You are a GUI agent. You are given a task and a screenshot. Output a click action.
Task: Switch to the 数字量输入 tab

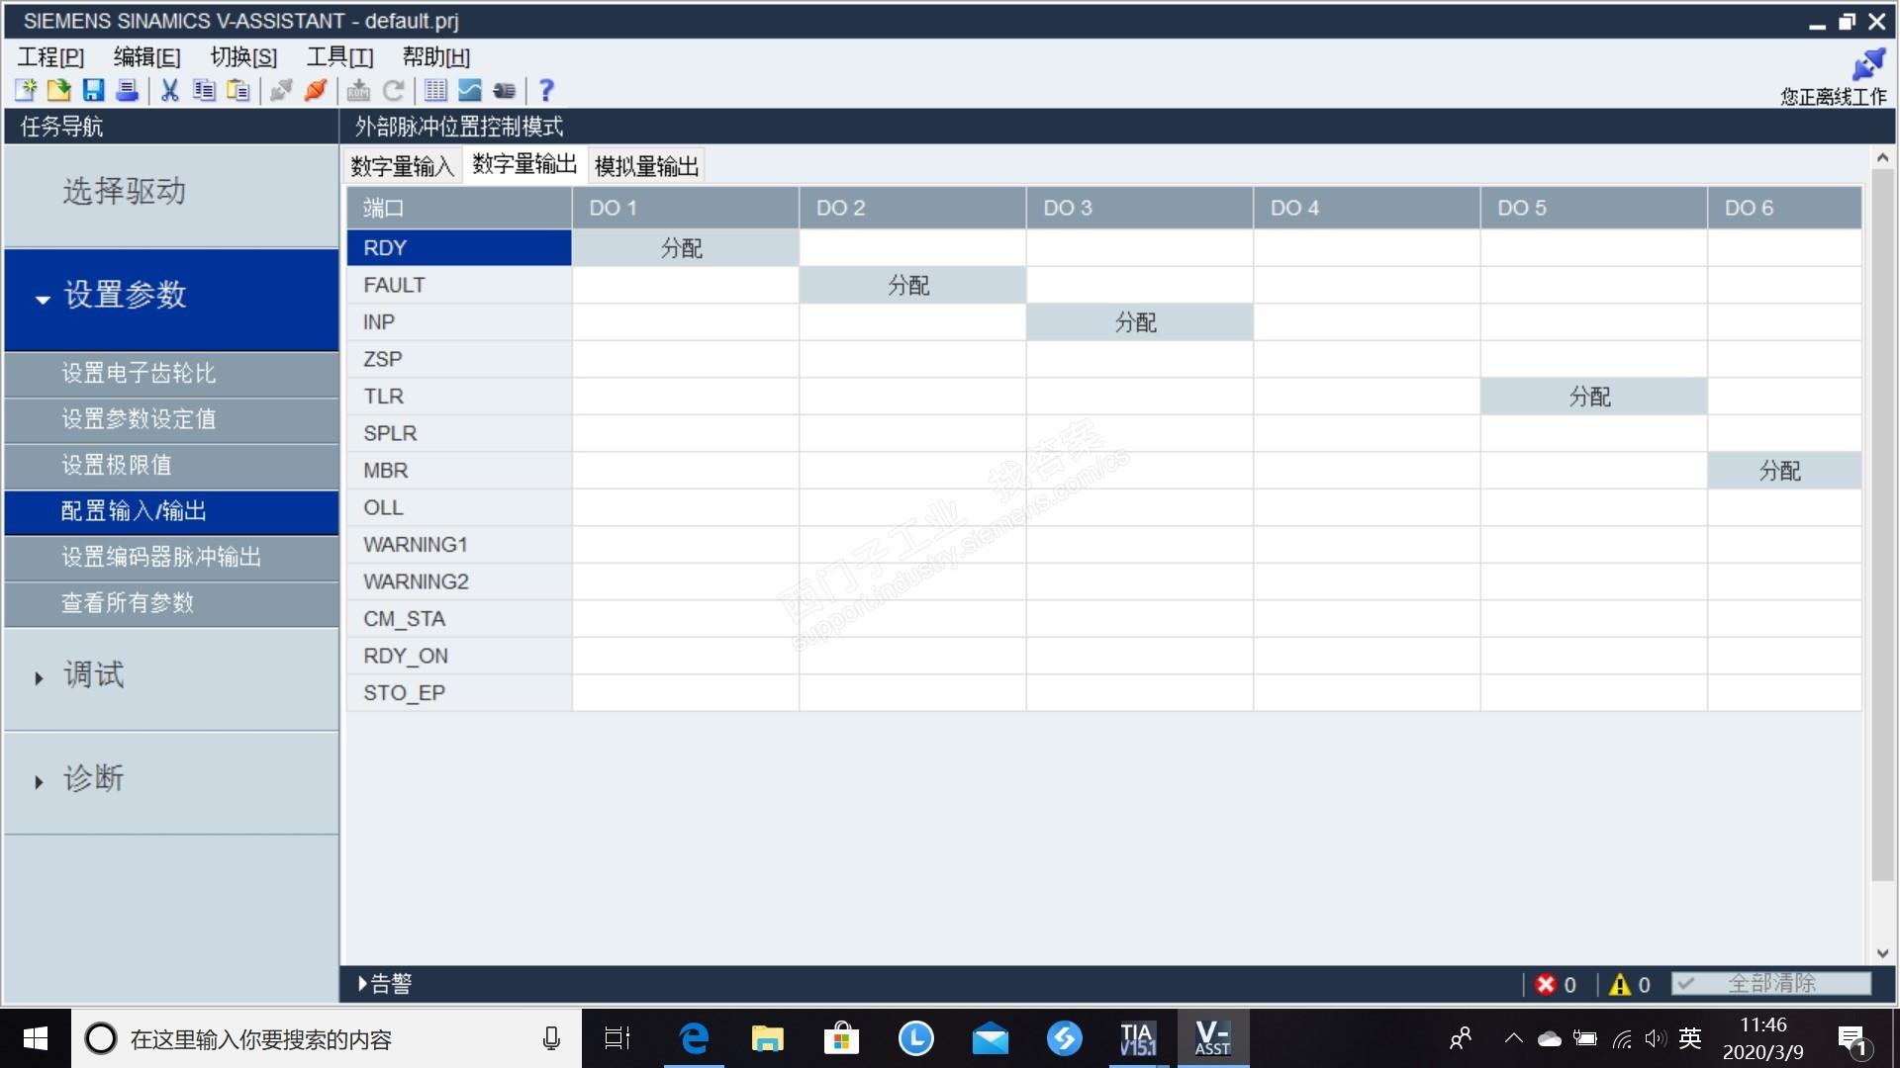[x=402, y=166]
